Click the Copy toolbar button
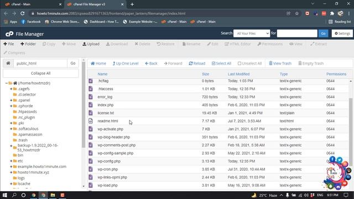This screenshot has height=199, width=354. 49,44
